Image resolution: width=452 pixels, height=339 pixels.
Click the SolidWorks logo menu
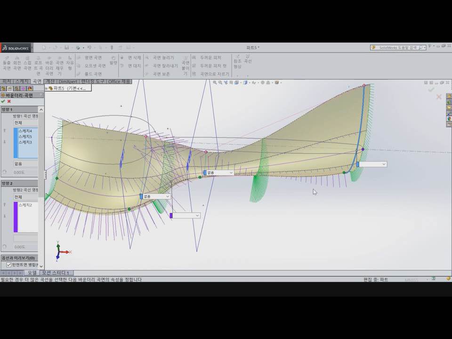[x=16, y=48]
